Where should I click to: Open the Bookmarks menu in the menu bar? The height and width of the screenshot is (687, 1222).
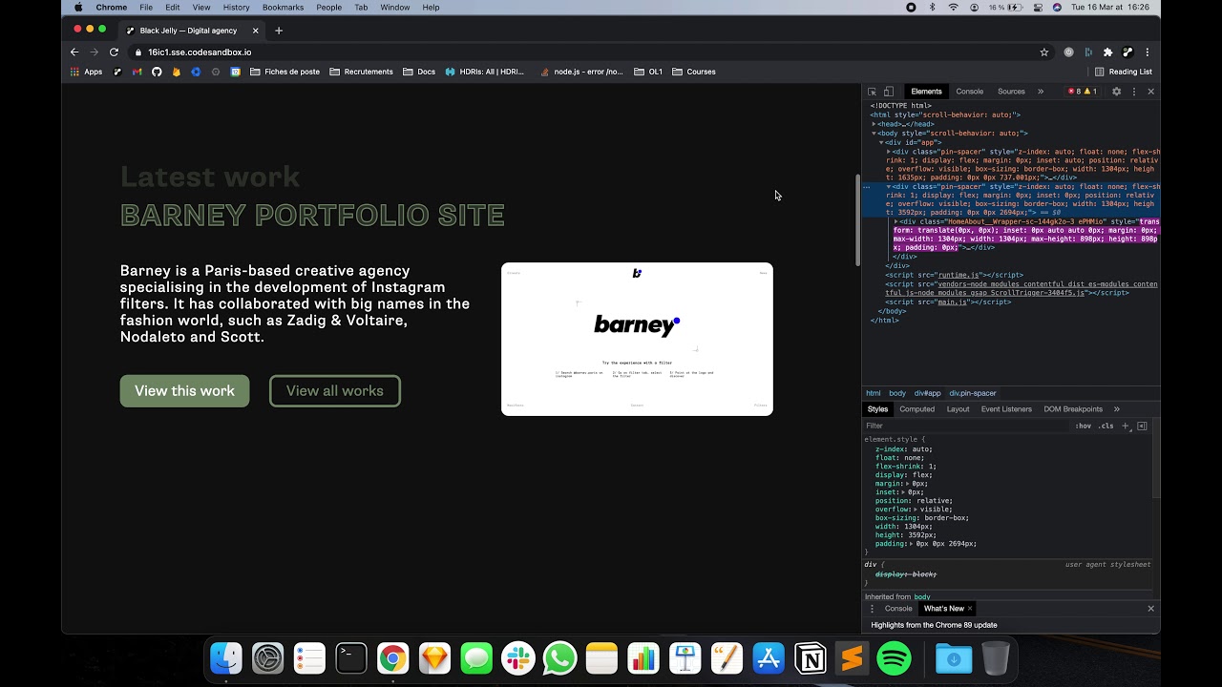click(x=283, y=8)
